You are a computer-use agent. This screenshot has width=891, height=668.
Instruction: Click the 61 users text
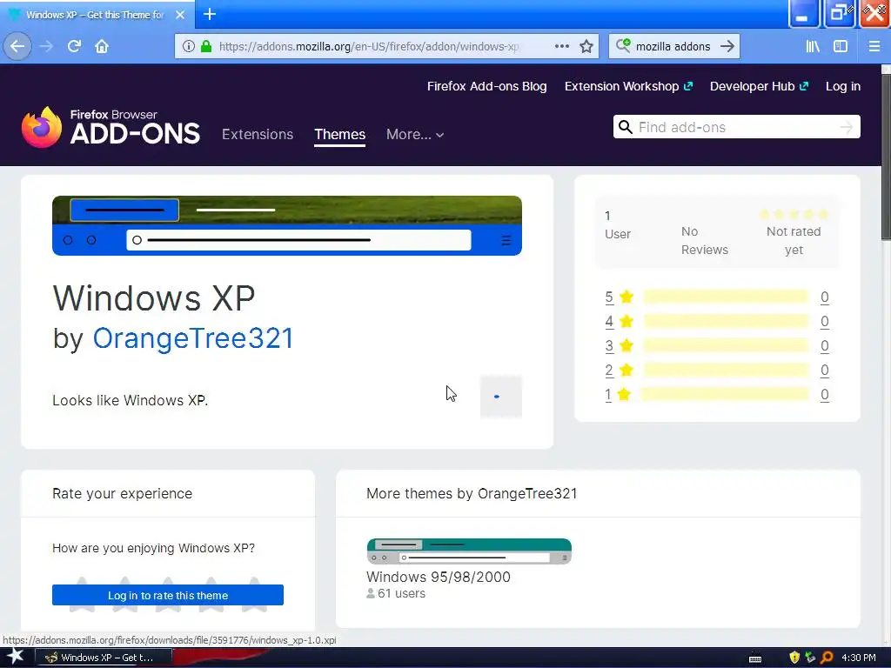click(x=401, y=593)
